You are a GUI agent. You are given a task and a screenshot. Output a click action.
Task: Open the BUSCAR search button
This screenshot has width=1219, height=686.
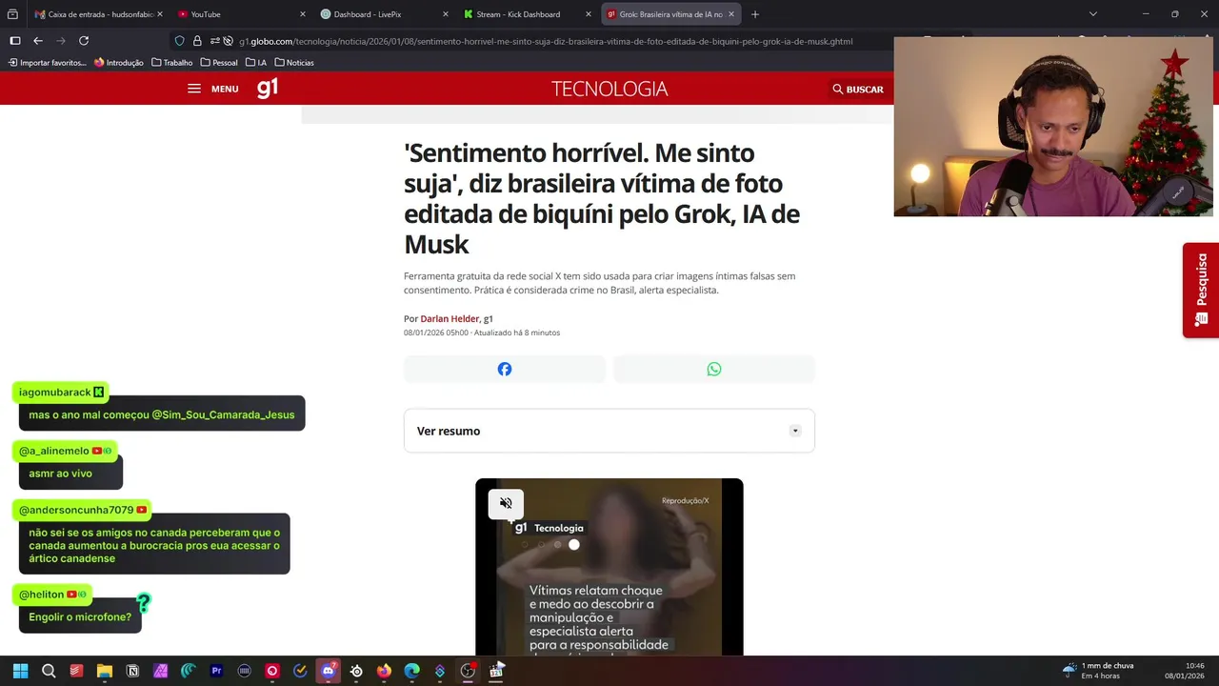[x=858, y=89]
